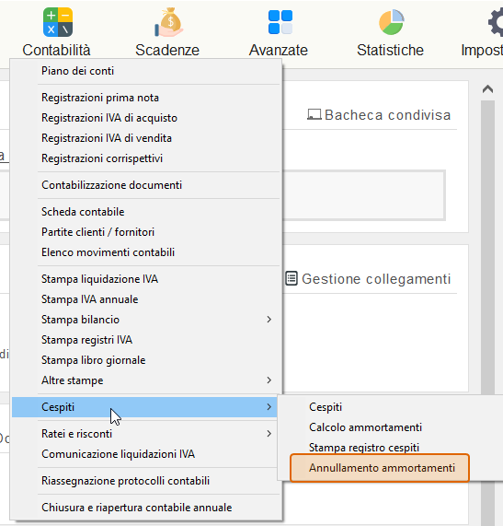Expand the highlighted Cespiti submenu arrow
The image size is (503, 526).
[269, 407]
